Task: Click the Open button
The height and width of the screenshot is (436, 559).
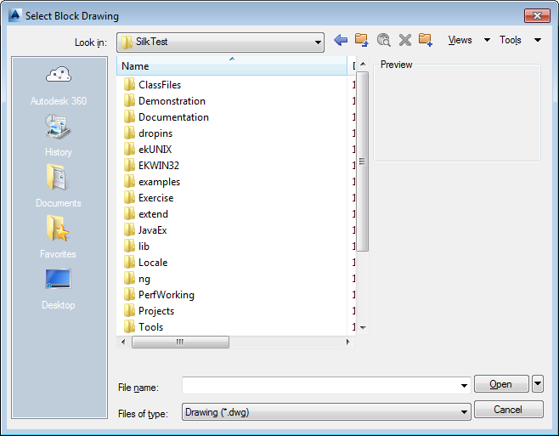Action: tap(501, 384)
